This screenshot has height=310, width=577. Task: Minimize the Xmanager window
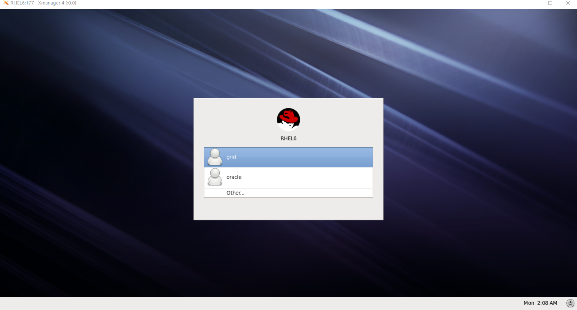click(x=533, y=3)
